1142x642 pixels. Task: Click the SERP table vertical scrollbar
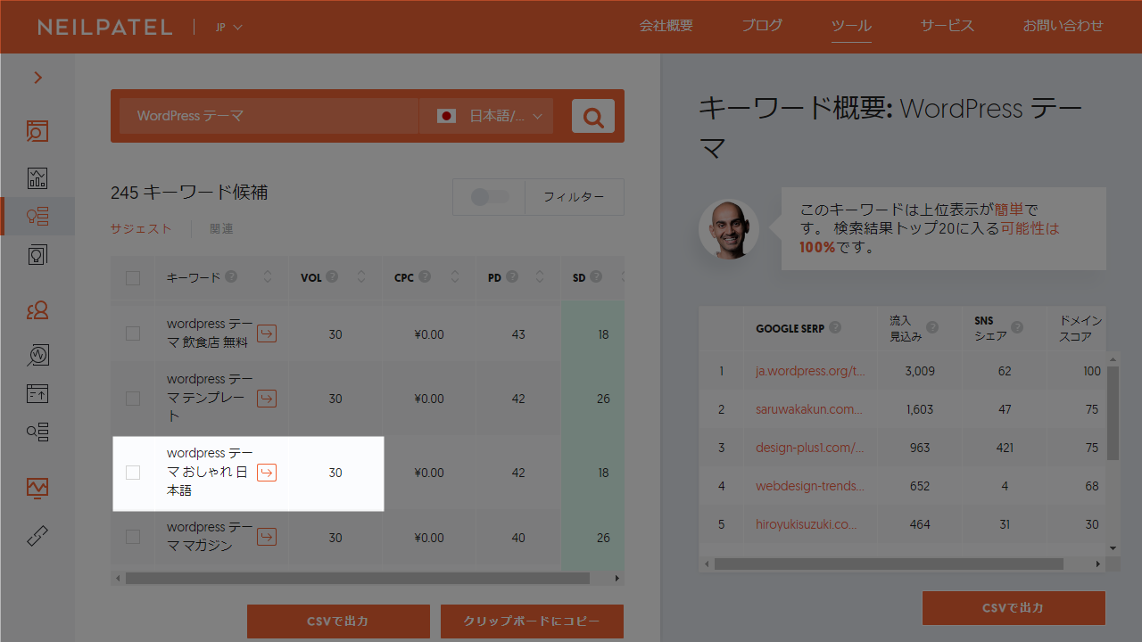(1113, 412)
